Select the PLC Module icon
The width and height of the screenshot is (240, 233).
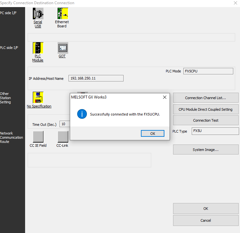click(x=38, y=48)
